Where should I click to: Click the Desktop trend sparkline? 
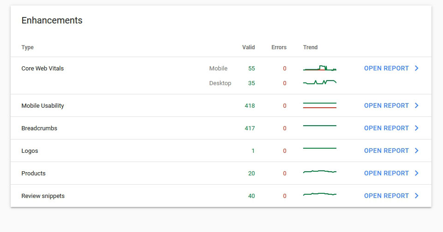pyautogui.click(x=320, y=82)
